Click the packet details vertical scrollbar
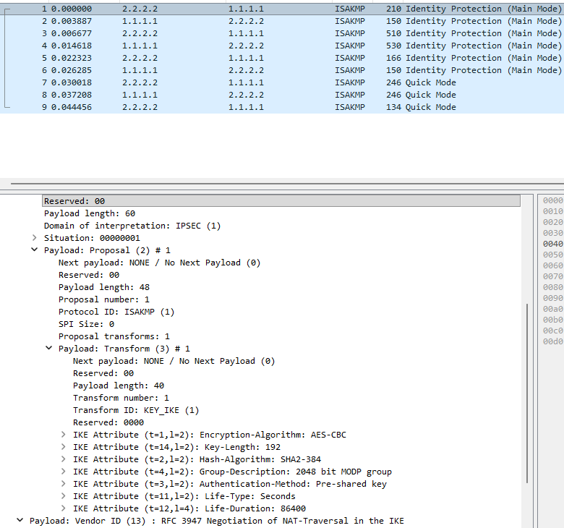This screenshot has width=564, height=528. pyautogui.click(x=527, y=391)
